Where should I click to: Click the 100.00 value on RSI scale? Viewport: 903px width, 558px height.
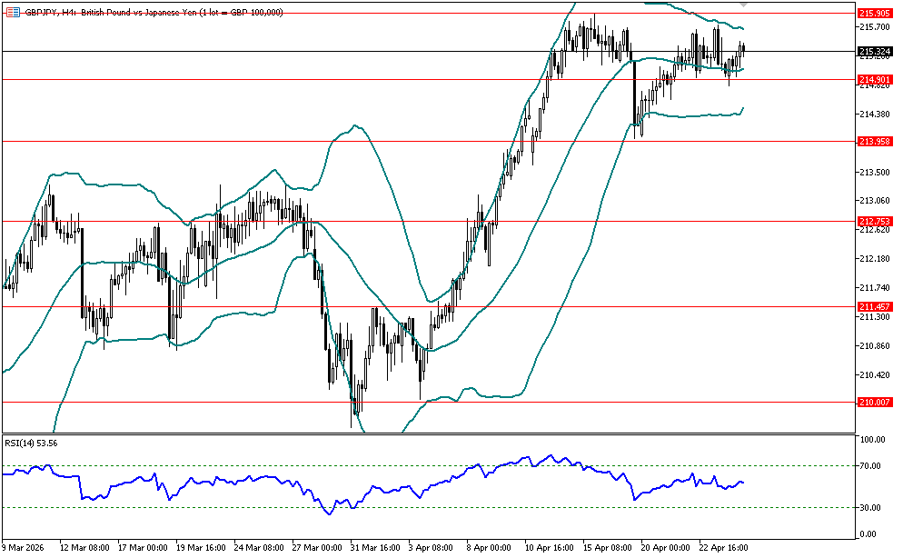pyautogui.click(x=871, y=440)
